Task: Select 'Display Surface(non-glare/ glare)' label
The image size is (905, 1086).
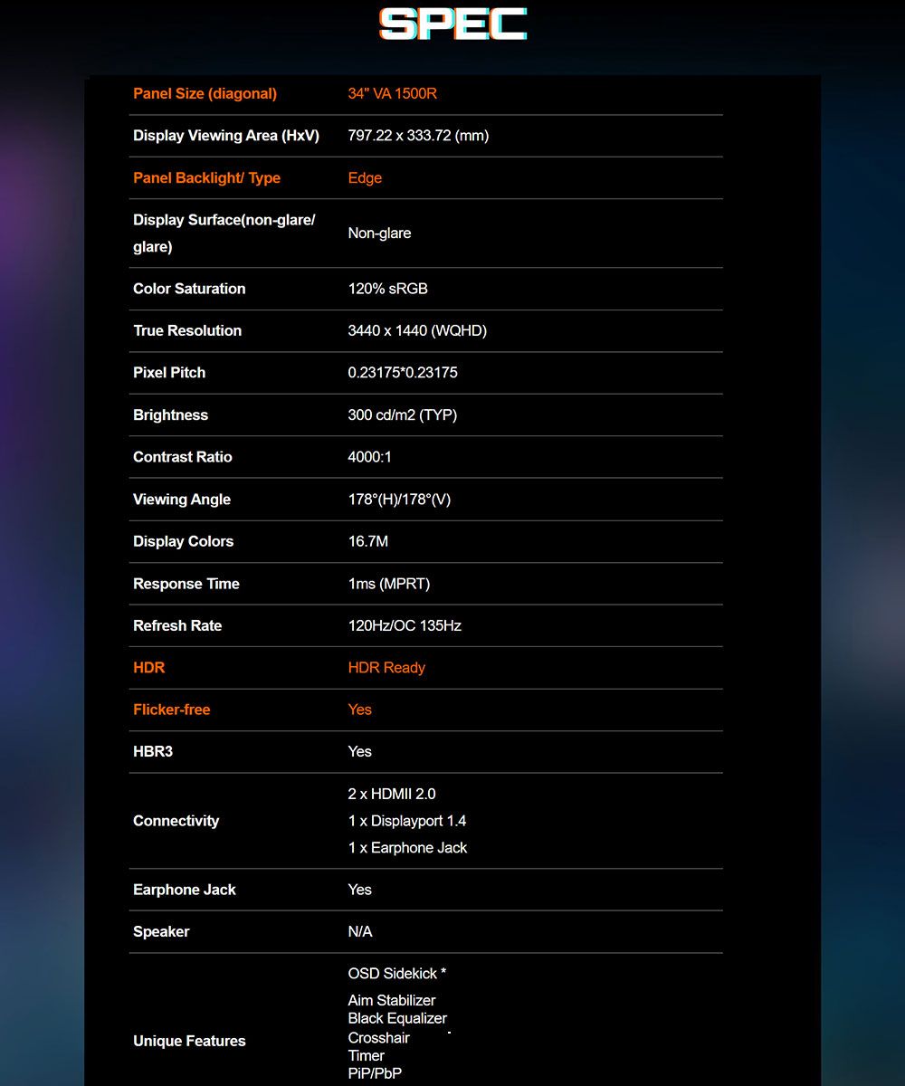Action: 224,233
